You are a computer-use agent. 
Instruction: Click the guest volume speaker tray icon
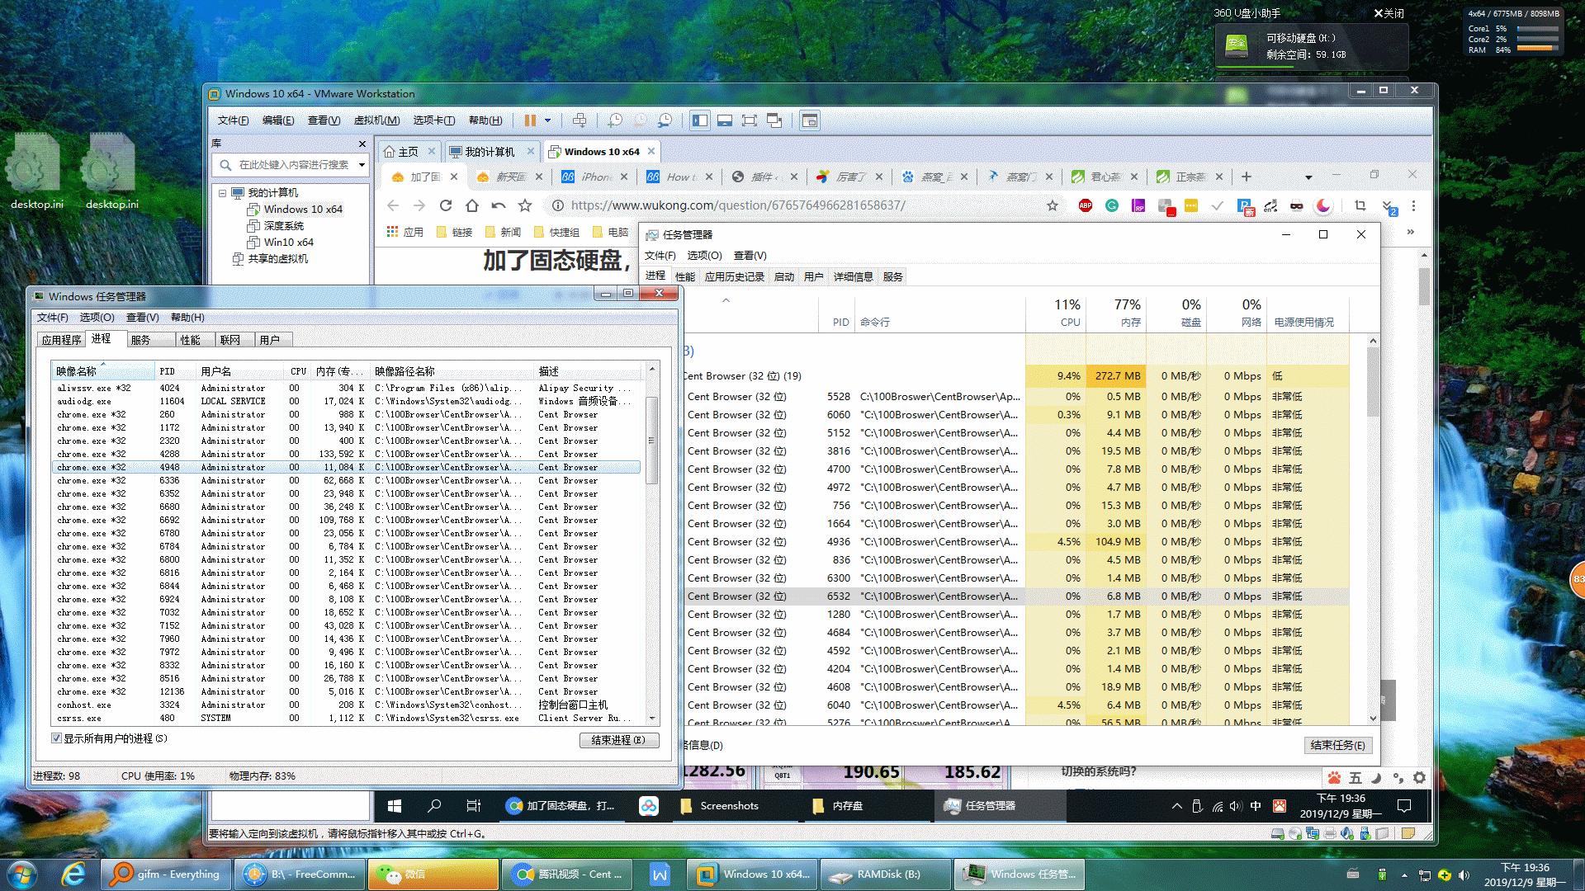(x=1235, y=806)
